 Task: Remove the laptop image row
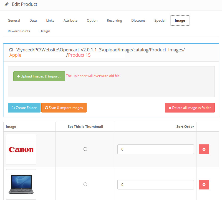tap(204, 184)
